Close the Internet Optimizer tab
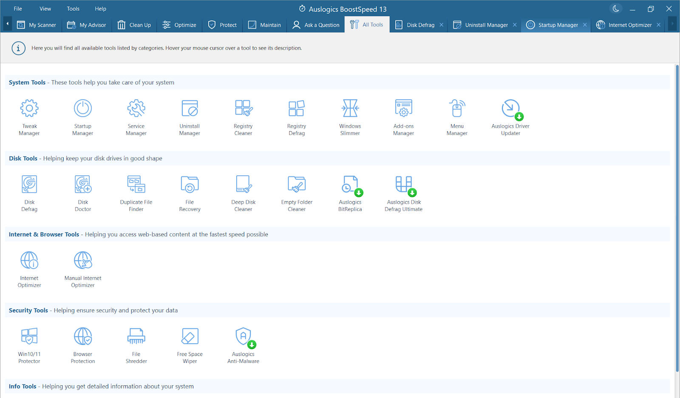680x398 pixels. click(658, 25)
